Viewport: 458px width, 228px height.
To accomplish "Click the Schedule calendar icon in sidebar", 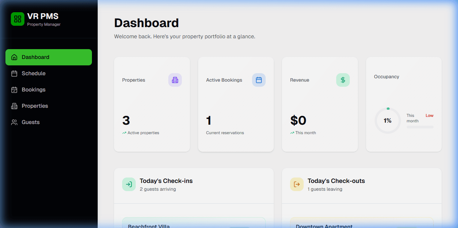I will coord(14,74).
